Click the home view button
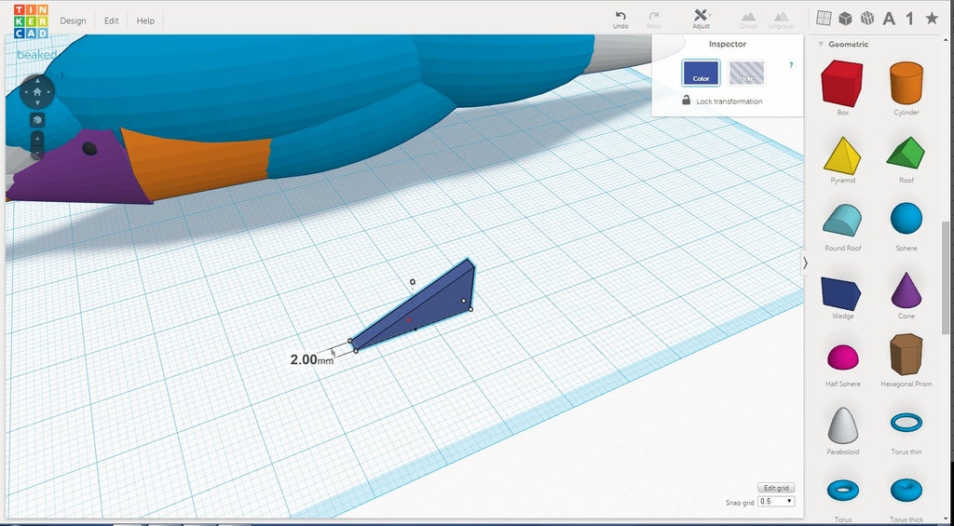Screen dimensions: 954x526 [x=37, y=92]
